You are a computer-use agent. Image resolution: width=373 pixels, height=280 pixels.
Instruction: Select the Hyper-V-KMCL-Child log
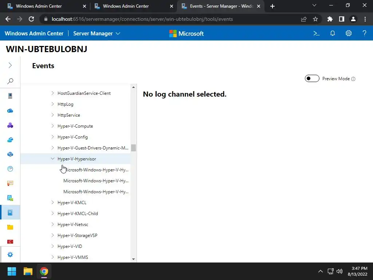[x=78, y=214]
